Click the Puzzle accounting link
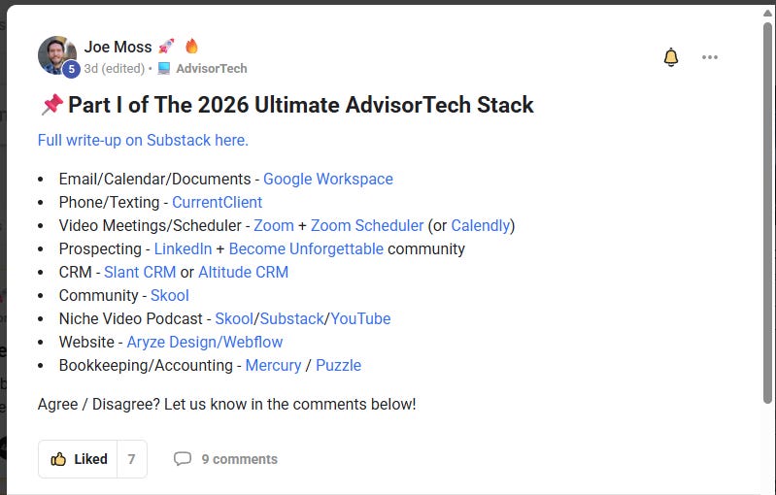 [339, 366]
